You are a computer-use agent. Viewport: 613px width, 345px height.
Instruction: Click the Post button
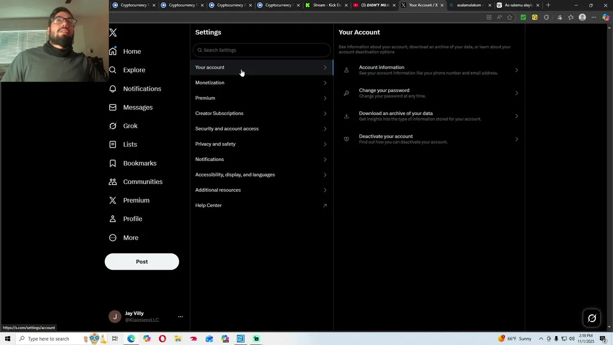coord(142,262)
